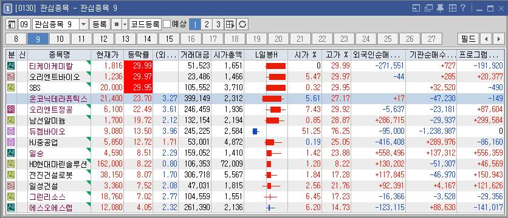Image resolution: width=508 pixels, height=218 pixels.
Task: Click the badge icon for 오리엔트바이오 row
Action: 12,77
